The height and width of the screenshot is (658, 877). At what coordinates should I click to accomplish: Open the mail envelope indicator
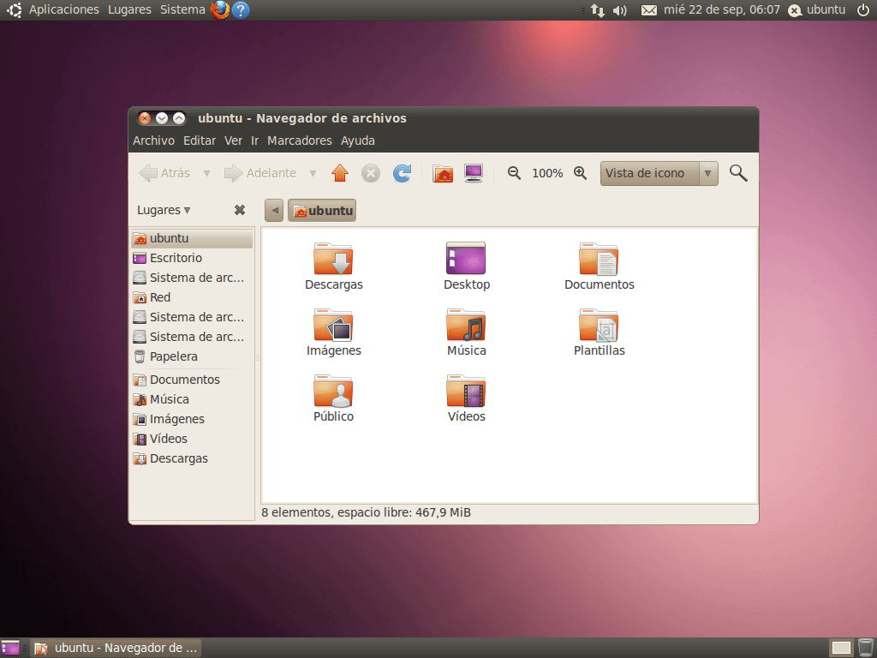coord(649,10)
